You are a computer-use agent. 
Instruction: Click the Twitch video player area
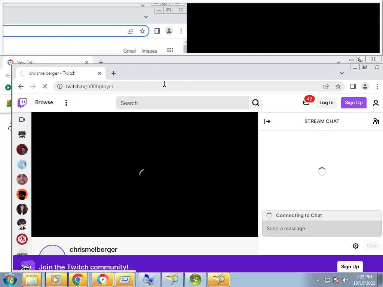pyautogui.click(x=145, y=175)
